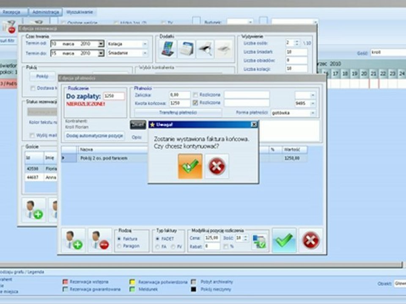
Task: Open the calendar add-on in Dodatki
Action: 187,49
